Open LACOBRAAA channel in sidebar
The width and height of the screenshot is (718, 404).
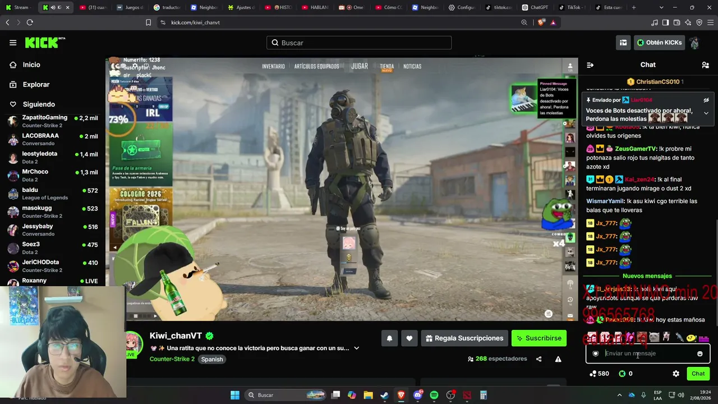[x=53, y=139]
